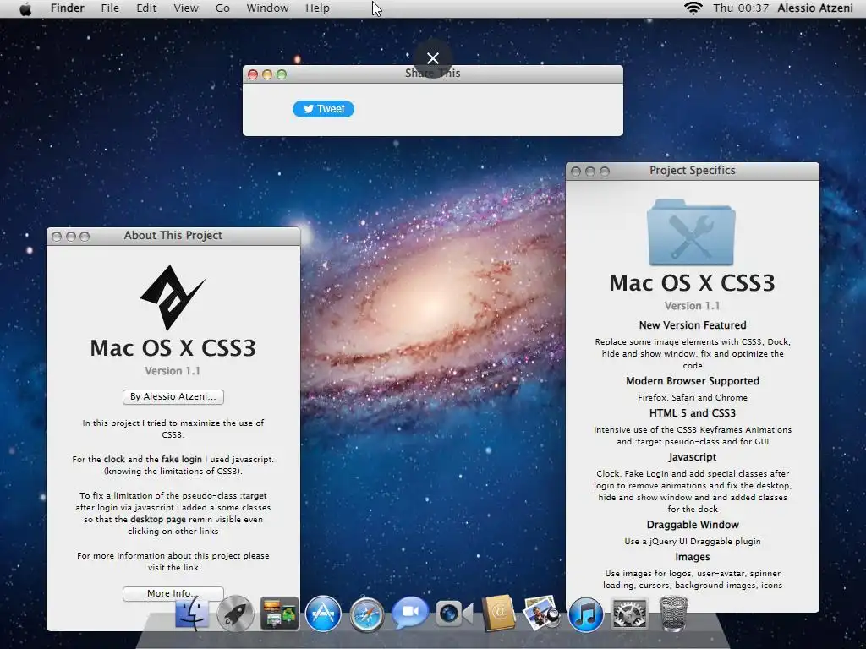
Task: Click the Javascript heading in Project Specifics
Action: (693, 457)
